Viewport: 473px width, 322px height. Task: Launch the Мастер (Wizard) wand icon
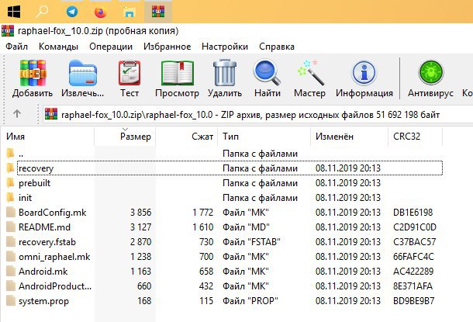310,72
